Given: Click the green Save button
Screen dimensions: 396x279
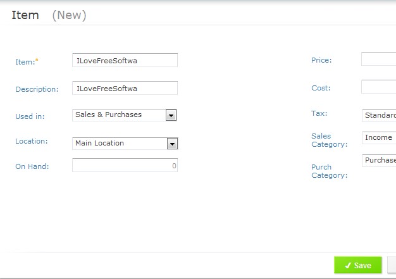Looking at the screenshot, I should pyautogui.click(x=357, y=266).
